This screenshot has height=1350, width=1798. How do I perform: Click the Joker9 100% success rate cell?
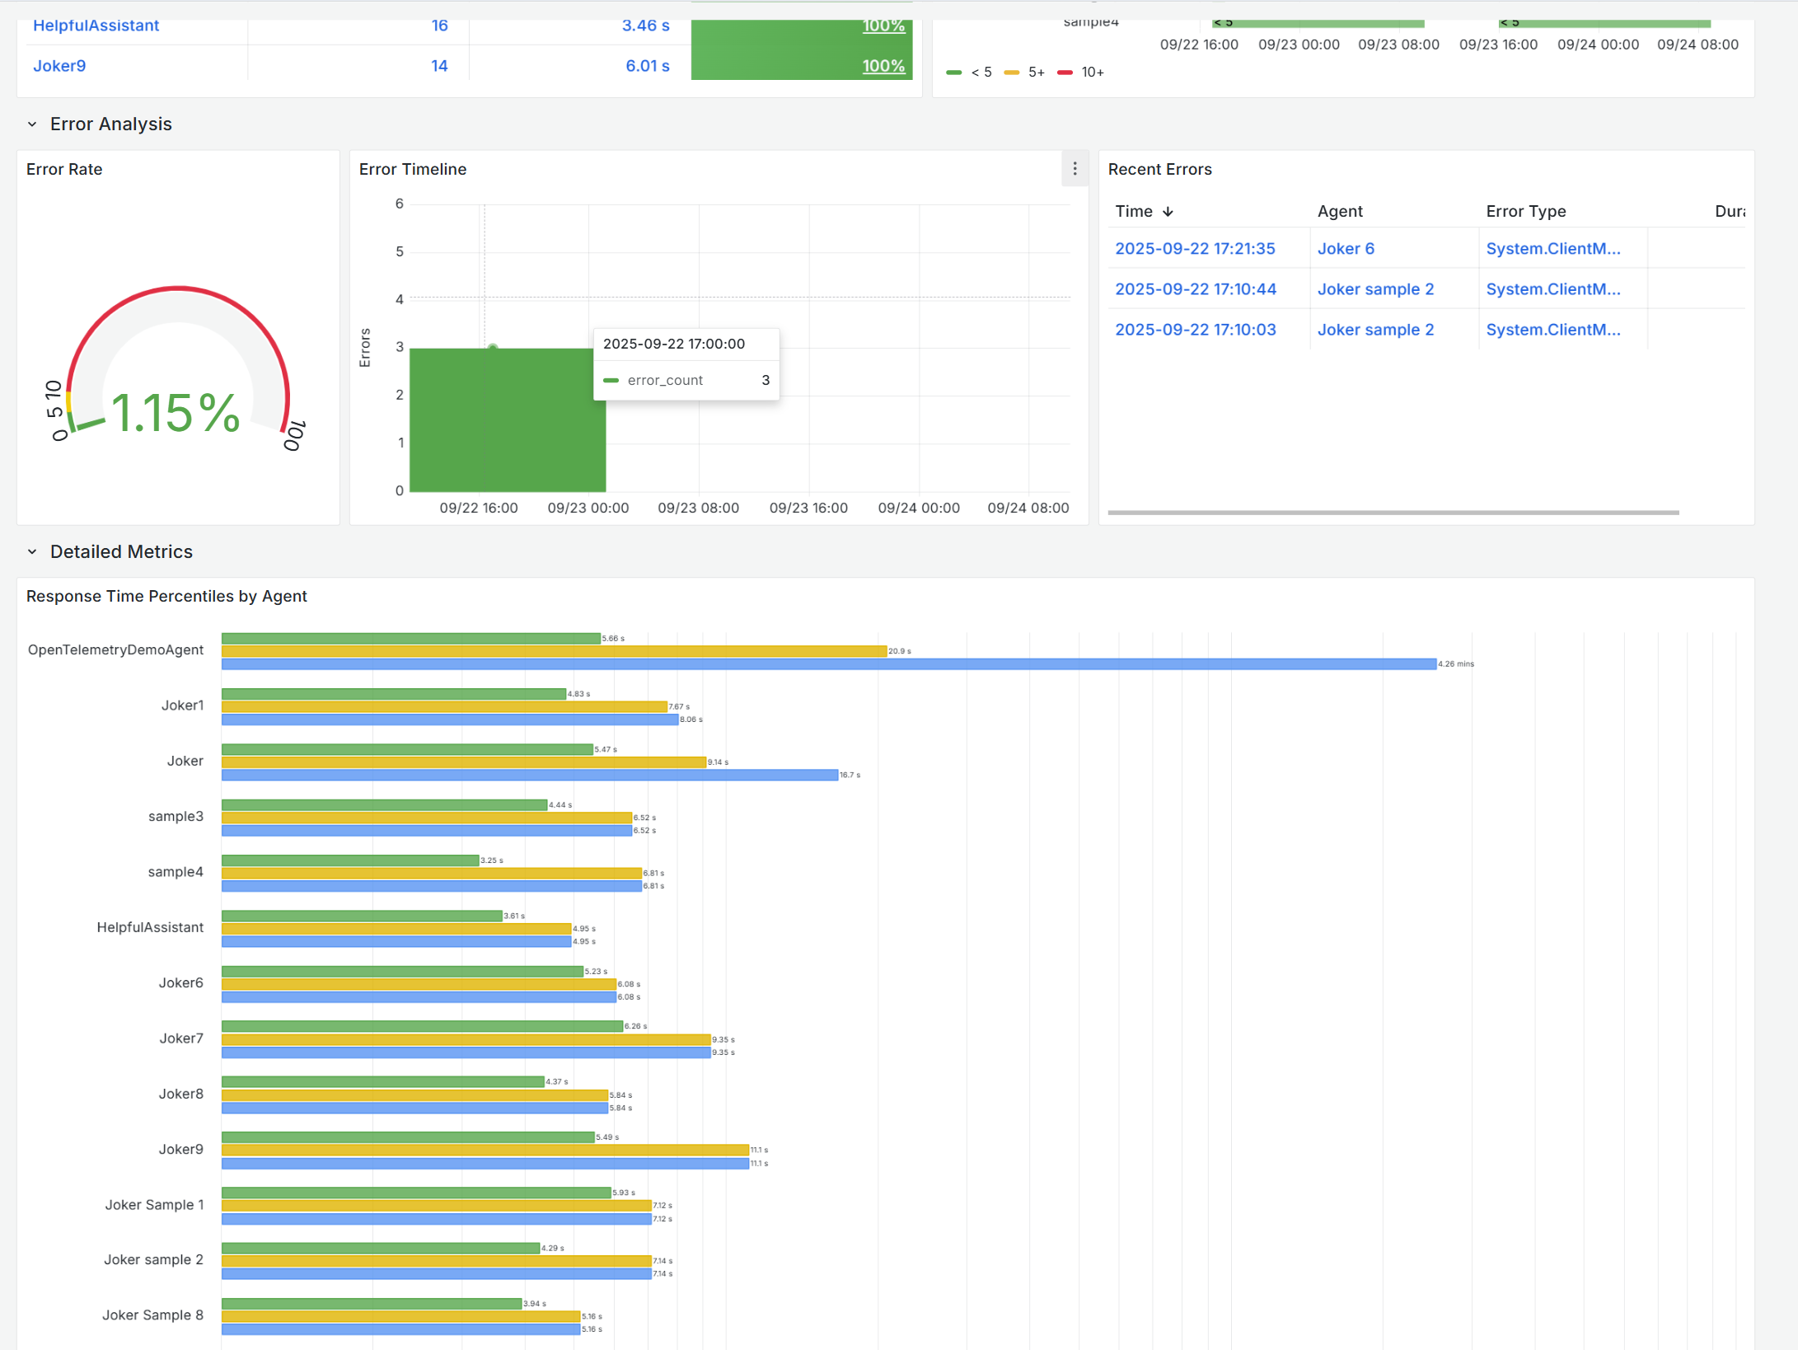(x=883, y=66)
